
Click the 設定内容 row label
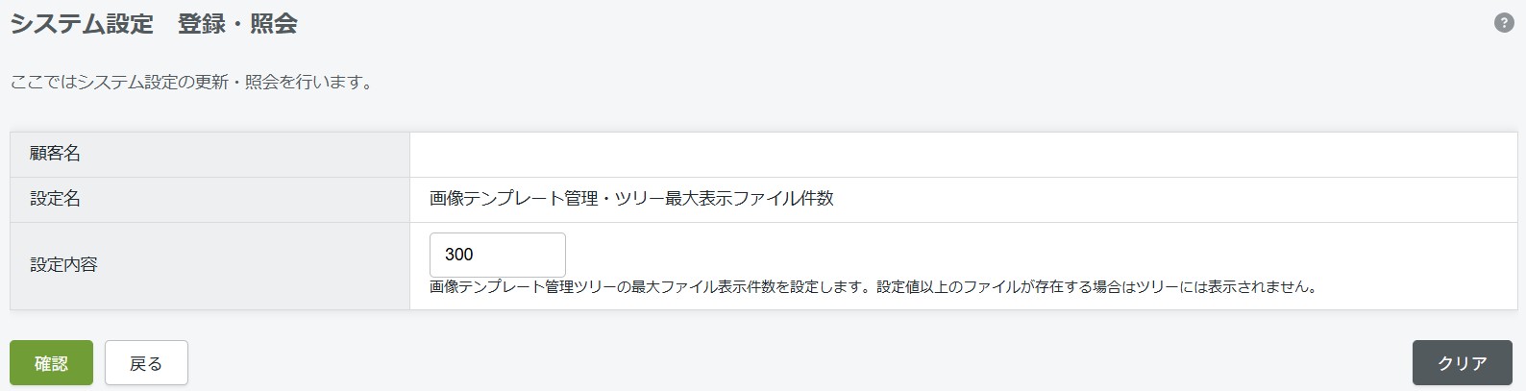63,264
